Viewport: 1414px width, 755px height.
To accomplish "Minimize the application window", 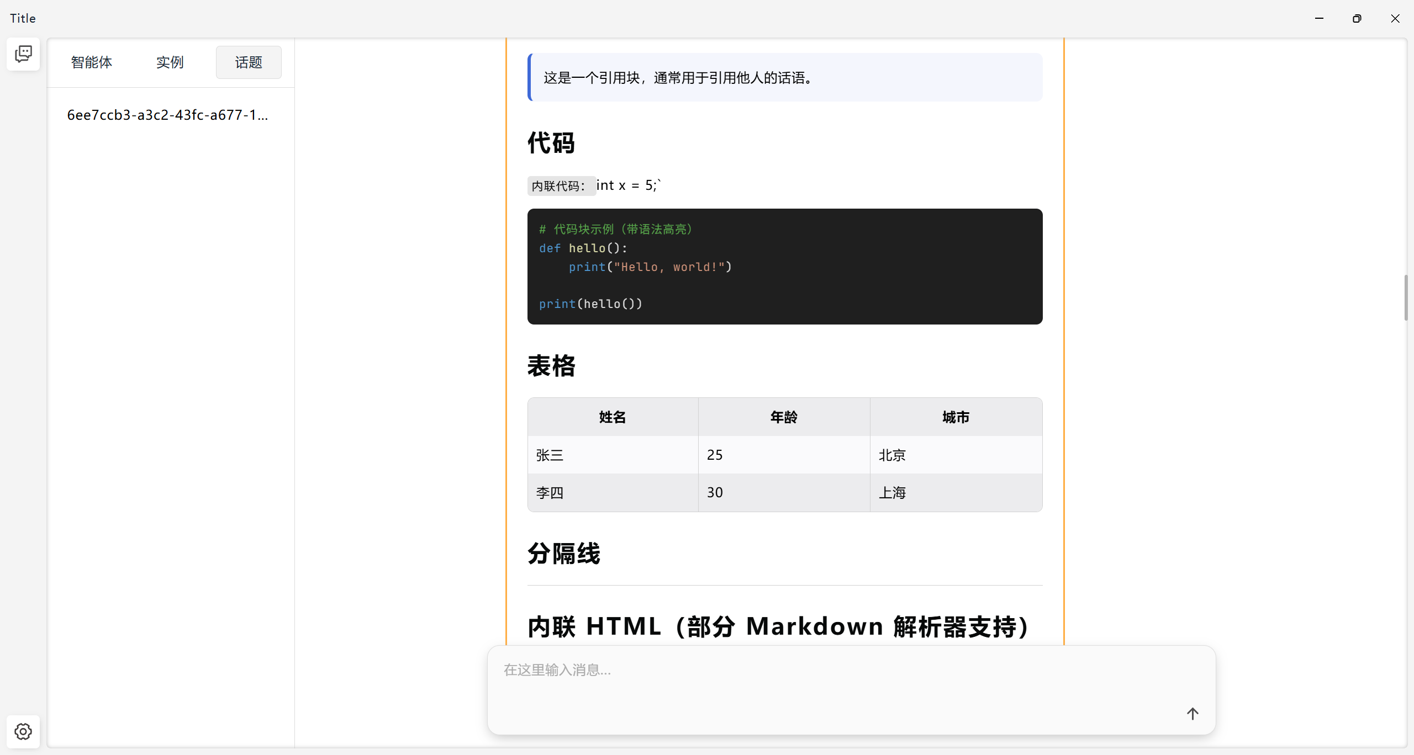I will [x=1319, y=18].
